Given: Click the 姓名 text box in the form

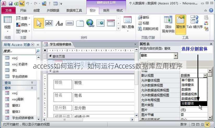Looking at the screenshot, I should tap(104, 97).
